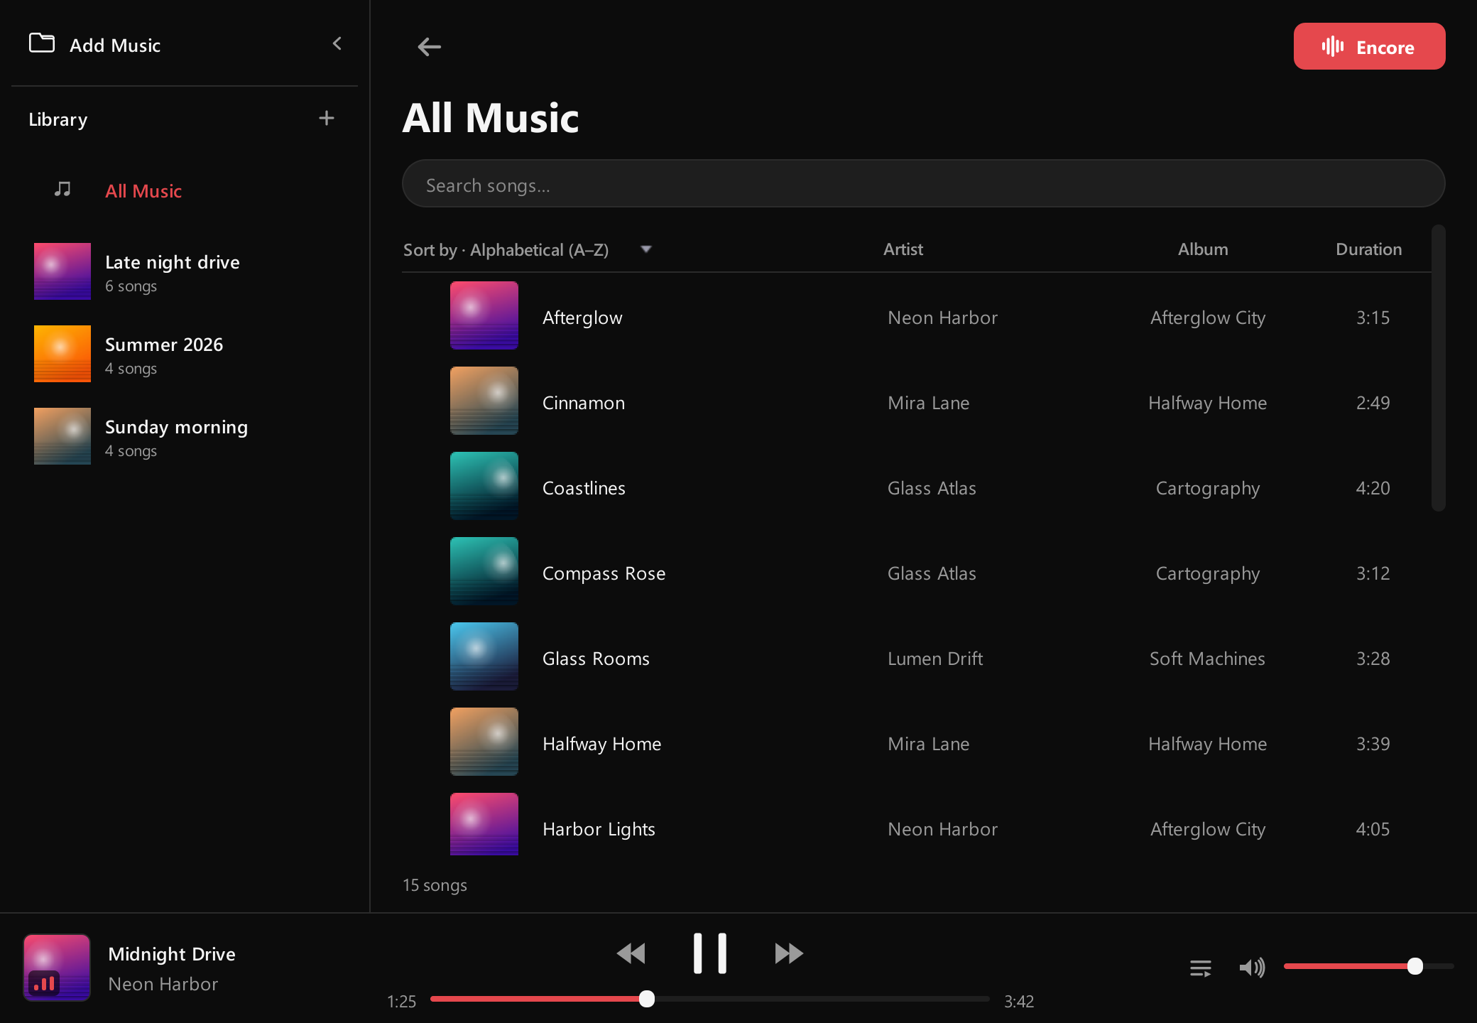Skip to the previous track
The height and width of the screenshot is (1023, 1477).
point(631,953)
